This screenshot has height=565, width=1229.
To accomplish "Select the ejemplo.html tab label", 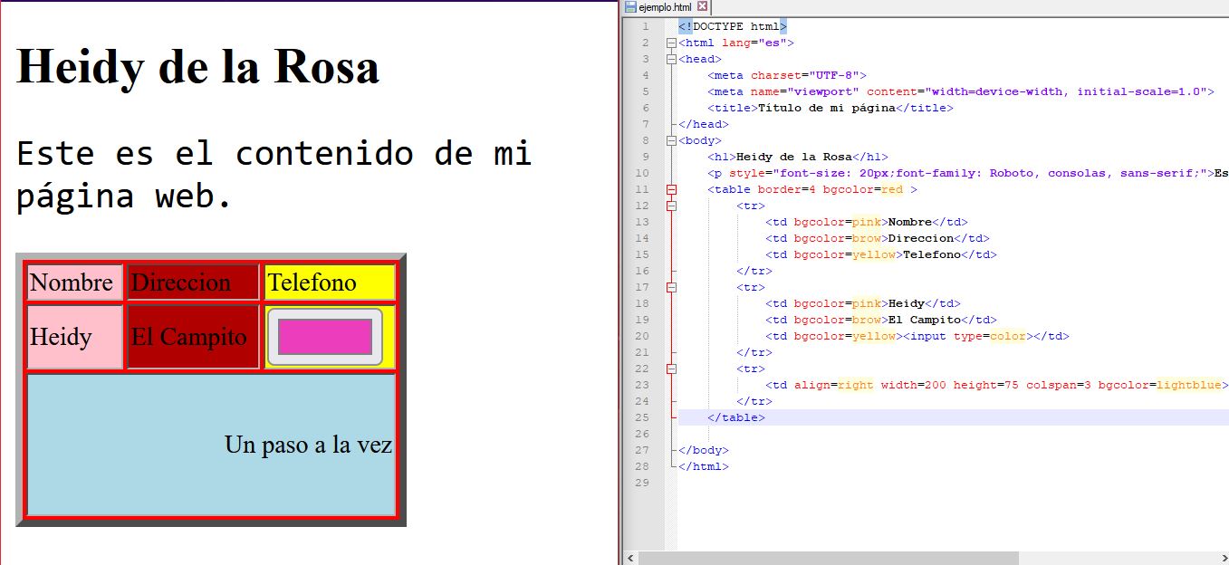I will point(665,6).
